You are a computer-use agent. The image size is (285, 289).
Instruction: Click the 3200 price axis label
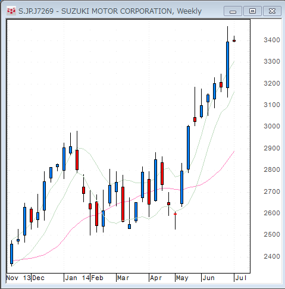click(272, 83)
